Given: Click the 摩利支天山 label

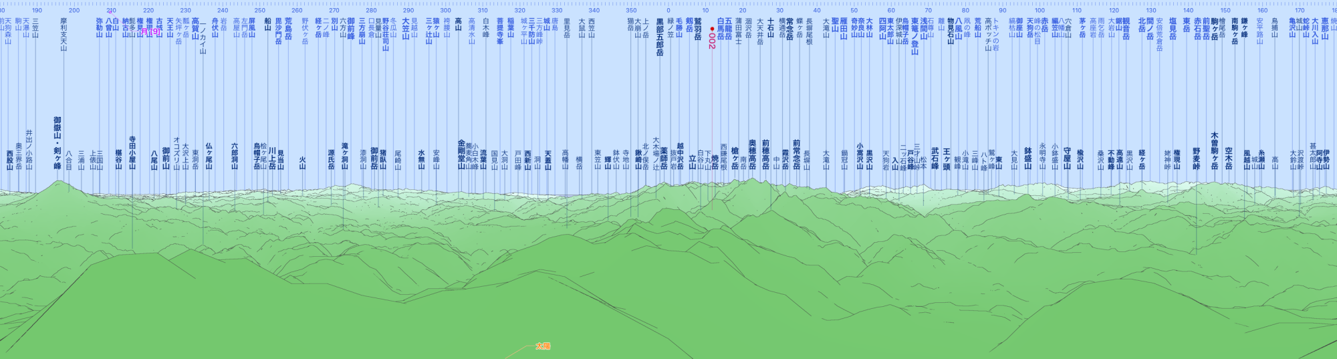Looking at the screenshot, I should pyautogui.click(x=64, y=34).
